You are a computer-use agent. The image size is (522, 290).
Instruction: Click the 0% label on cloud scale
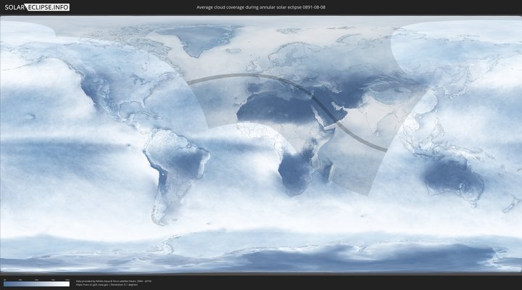4,280
